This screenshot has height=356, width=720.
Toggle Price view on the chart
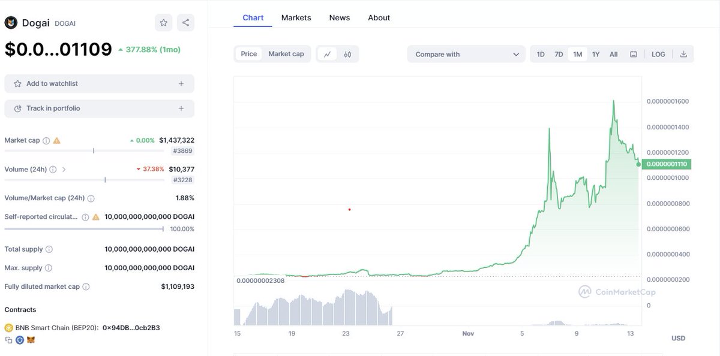[x=248, y=53]
